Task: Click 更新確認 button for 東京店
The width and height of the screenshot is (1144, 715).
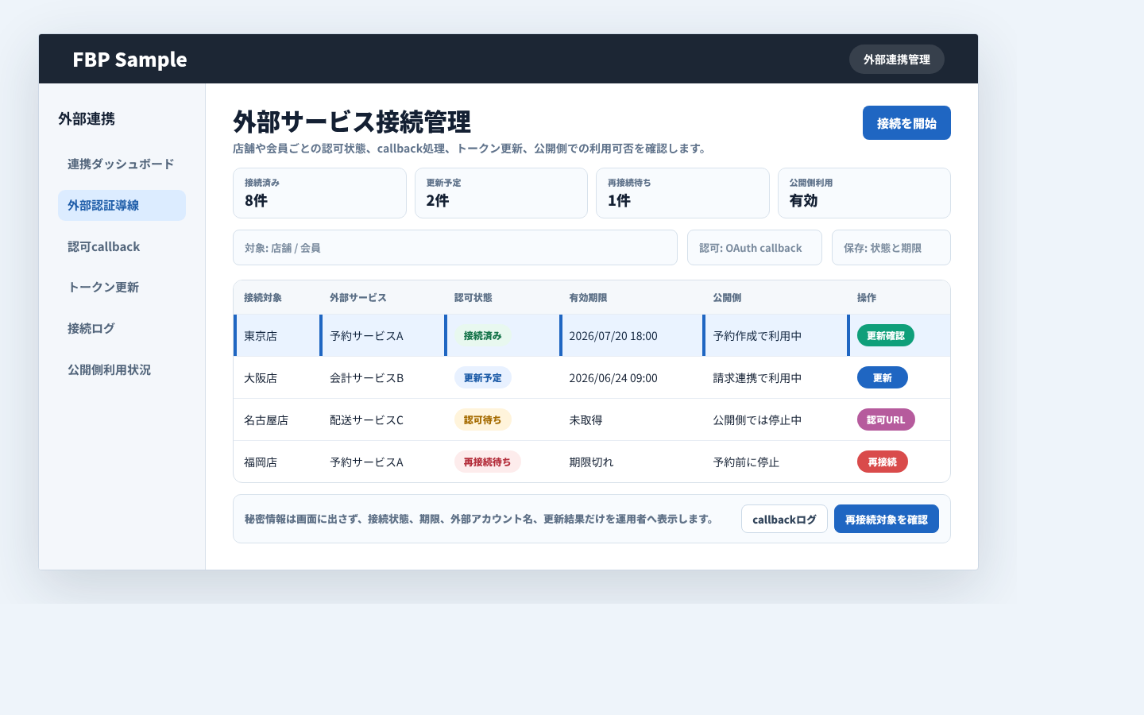Action: pyautogui.click(x=886, y=335)
